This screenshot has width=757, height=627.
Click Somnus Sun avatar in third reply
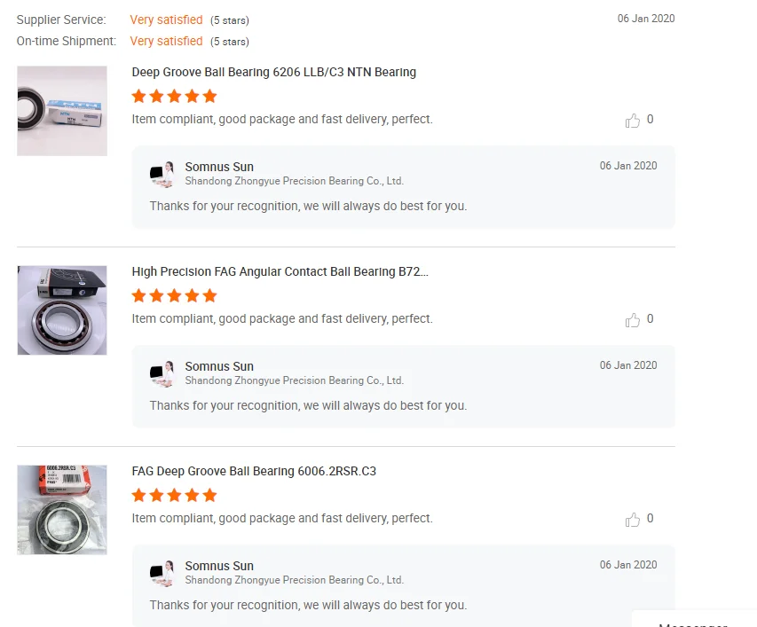click(162, 574)
